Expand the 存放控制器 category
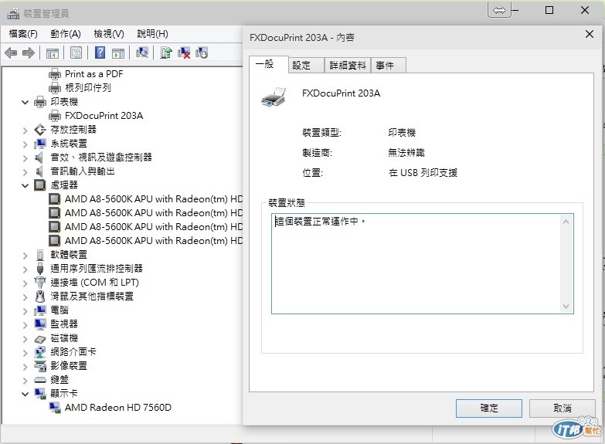 25,130
